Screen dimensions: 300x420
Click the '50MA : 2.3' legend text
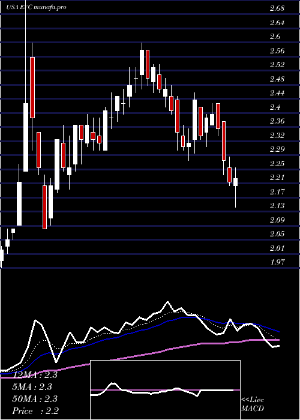[35, 399]
